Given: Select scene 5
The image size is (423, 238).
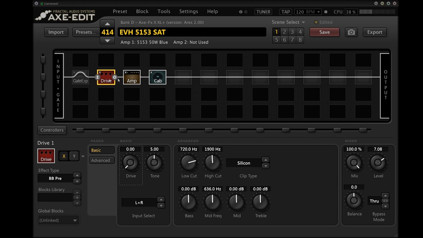Looking at the screenshot, I should [276, 40].
